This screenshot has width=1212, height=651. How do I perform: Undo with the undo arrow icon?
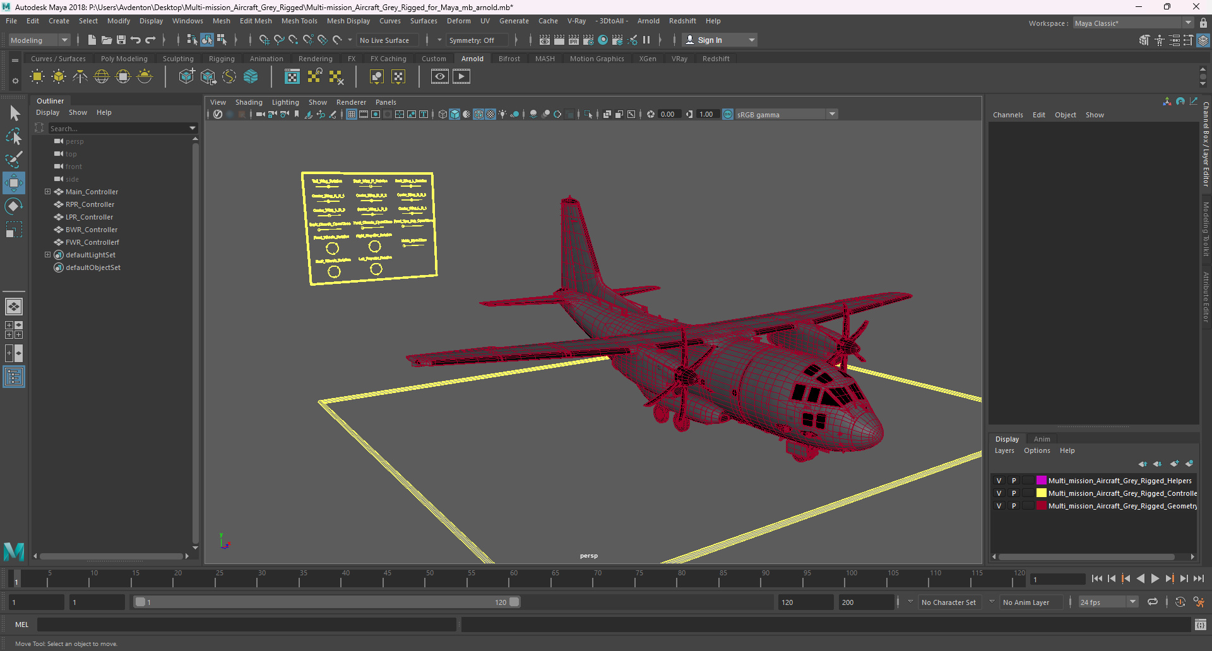pyautogui.click(x=136, y=40)
